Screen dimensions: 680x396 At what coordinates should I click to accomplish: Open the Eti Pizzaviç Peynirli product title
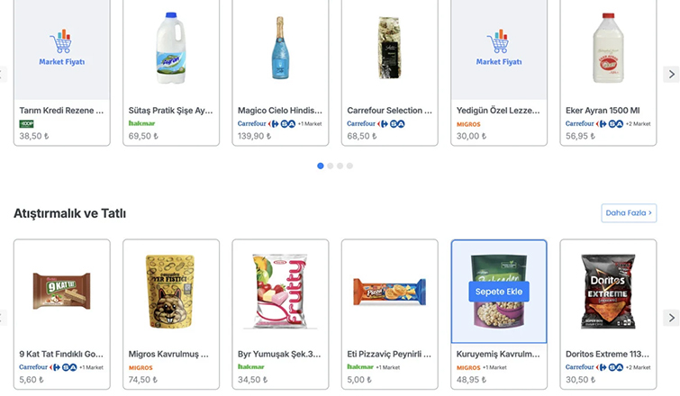[x=389, y=354]
